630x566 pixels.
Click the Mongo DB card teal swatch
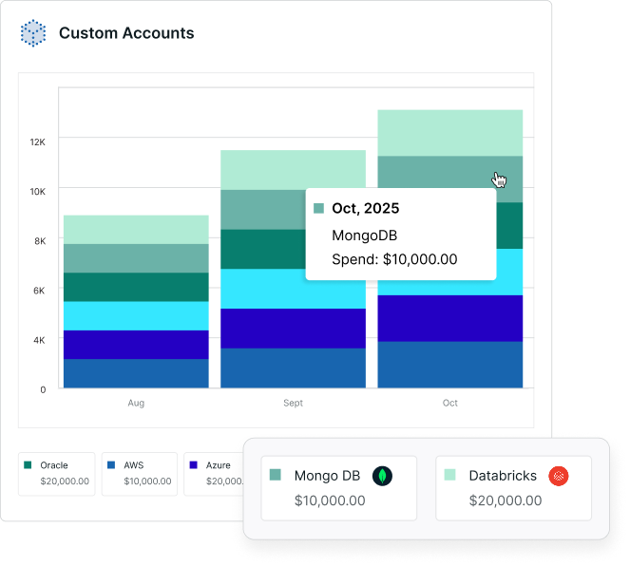pyautogui.click(x=276, y=475)
